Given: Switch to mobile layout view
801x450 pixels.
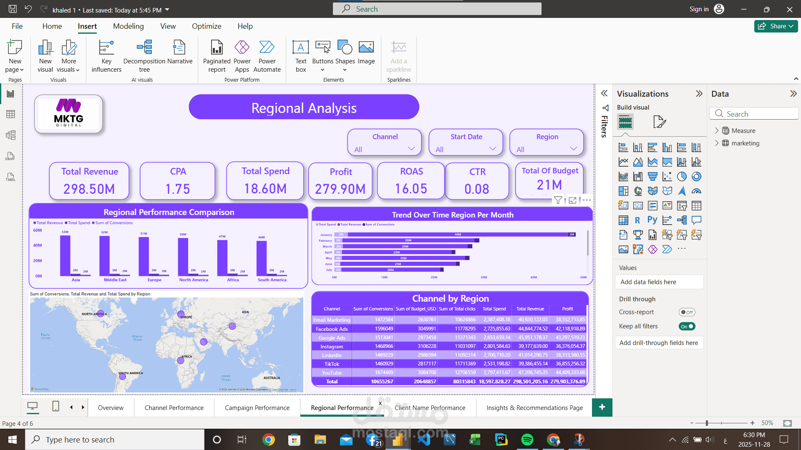Looking at the screenshot, I should [x=55, y=406].
